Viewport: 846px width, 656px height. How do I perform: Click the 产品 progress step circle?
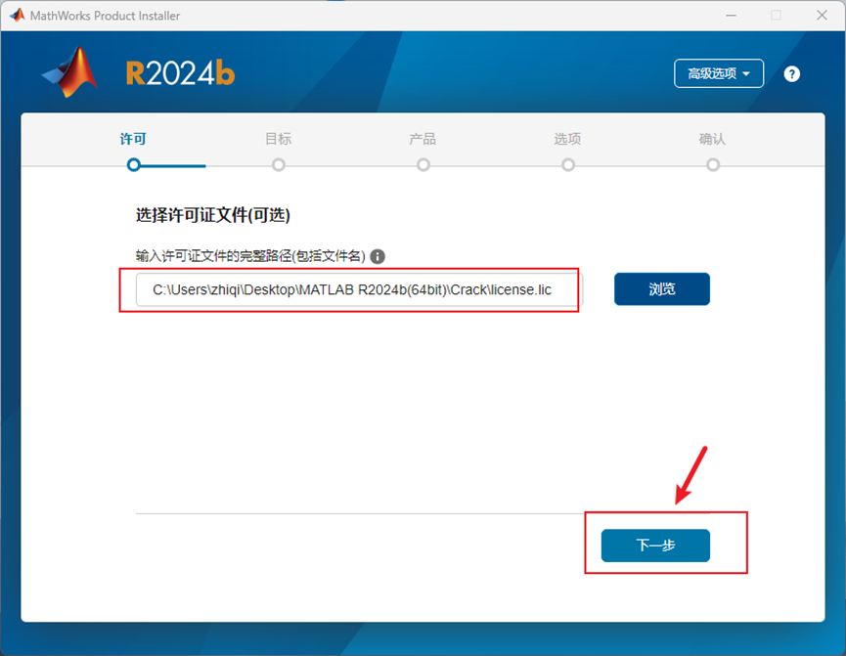pos(423,165)
